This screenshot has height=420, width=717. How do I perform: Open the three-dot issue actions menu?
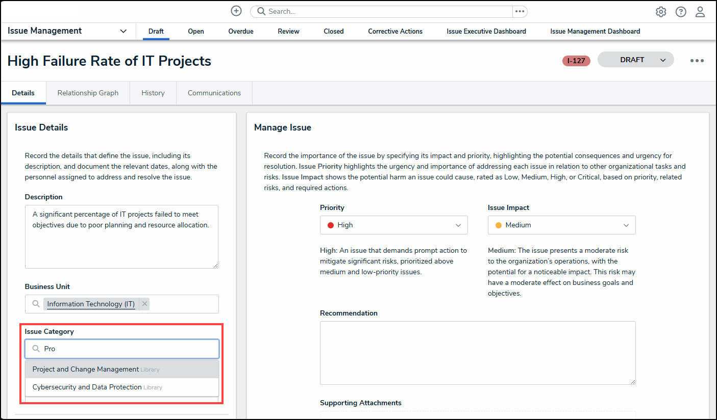[697, 61]
